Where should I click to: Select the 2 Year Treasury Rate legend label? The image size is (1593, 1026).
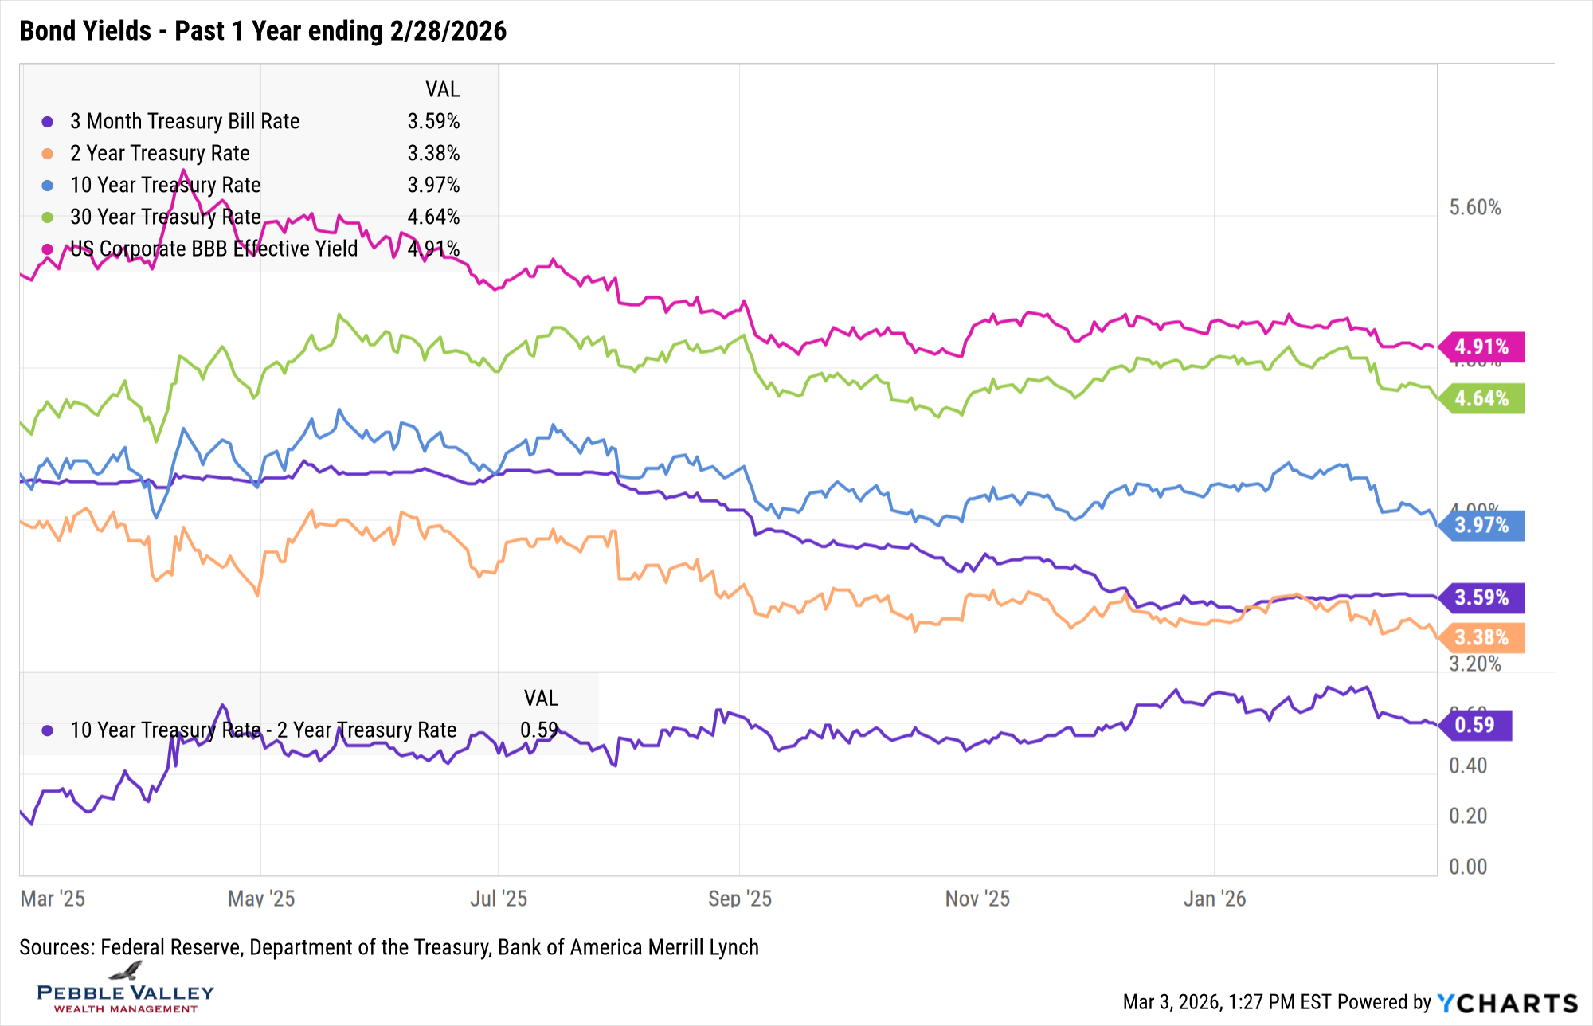click(160, 154)
